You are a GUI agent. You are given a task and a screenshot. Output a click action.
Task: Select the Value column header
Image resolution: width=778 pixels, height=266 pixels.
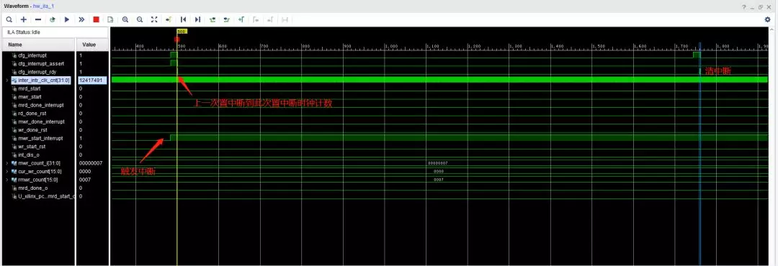[x=92, y=45]
